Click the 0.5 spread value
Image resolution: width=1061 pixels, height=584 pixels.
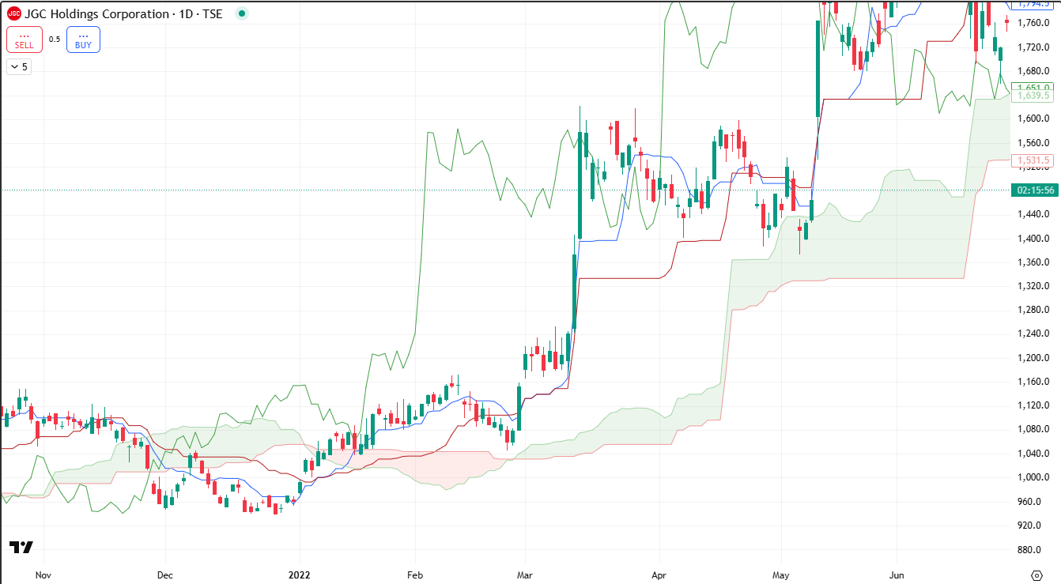click(55, 40)
